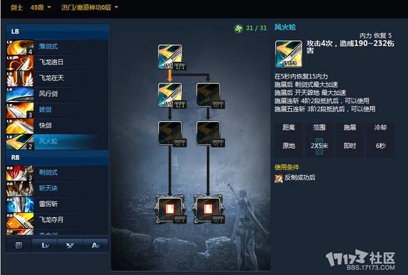
Task: Click the grid view icon button
Action: 19,245
